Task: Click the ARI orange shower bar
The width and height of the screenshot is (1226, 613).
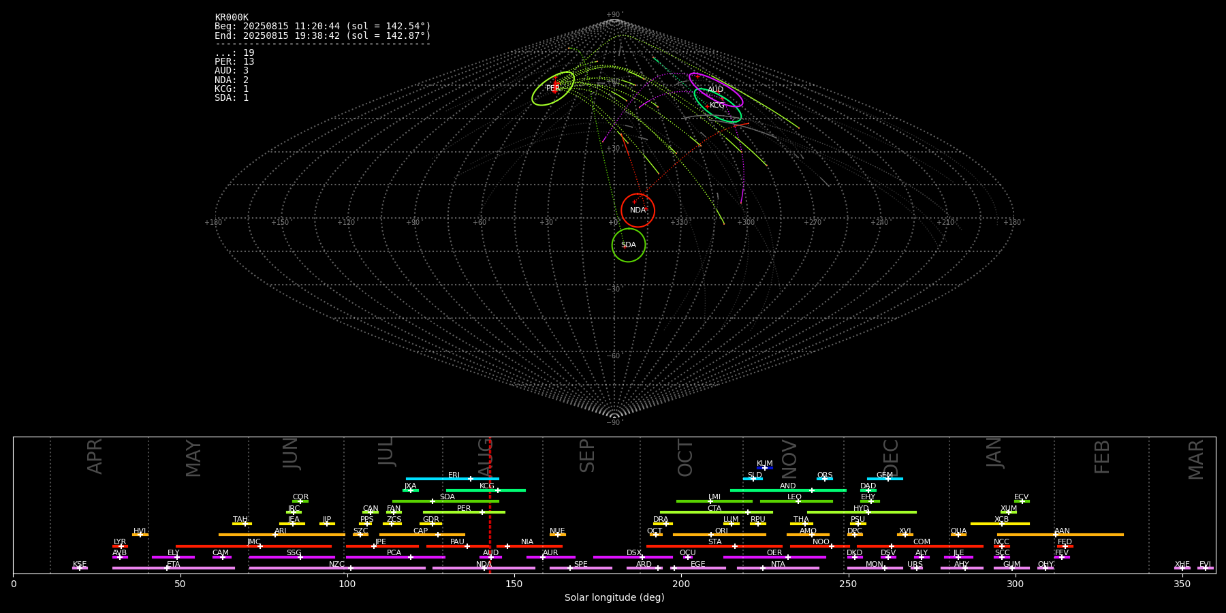Action: coord(282,535)
